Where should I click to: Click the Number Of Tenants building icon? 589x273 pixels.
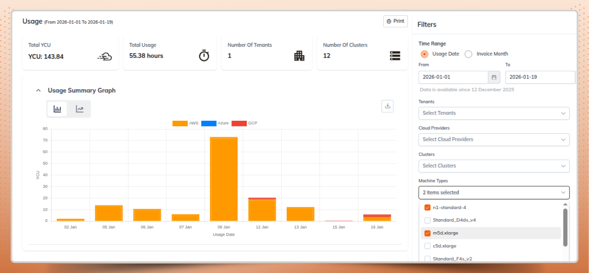(299, 56)
